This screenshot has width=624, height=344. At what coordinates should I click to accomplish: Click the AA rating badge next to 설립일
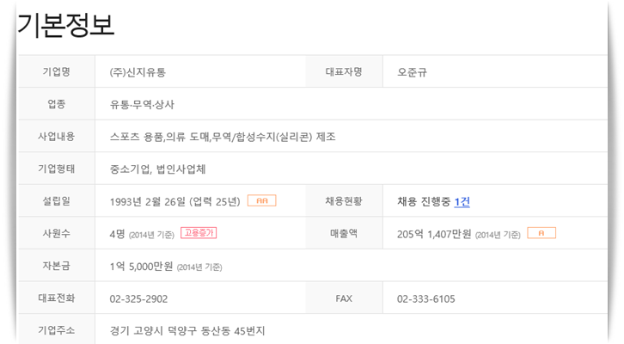click(262, 200)
